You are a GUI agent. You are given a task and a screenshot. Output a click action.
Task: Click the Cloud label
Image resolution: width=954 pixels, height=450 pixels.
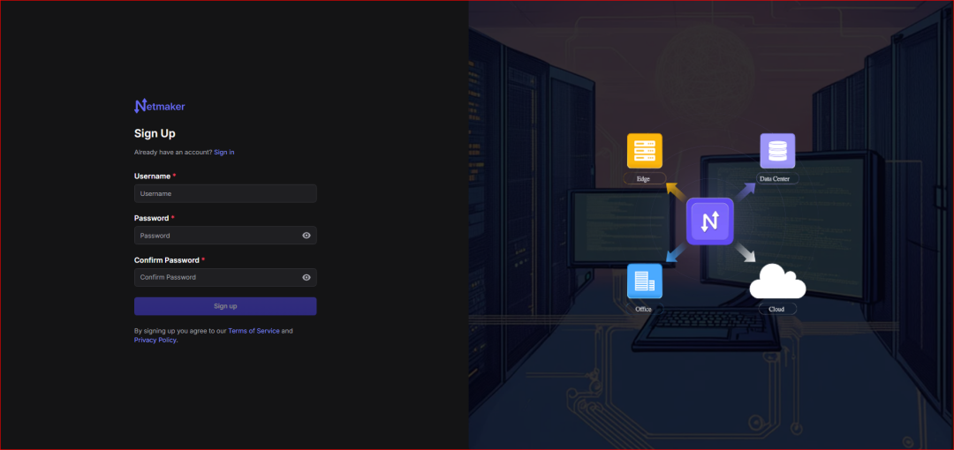coord(777,309)
